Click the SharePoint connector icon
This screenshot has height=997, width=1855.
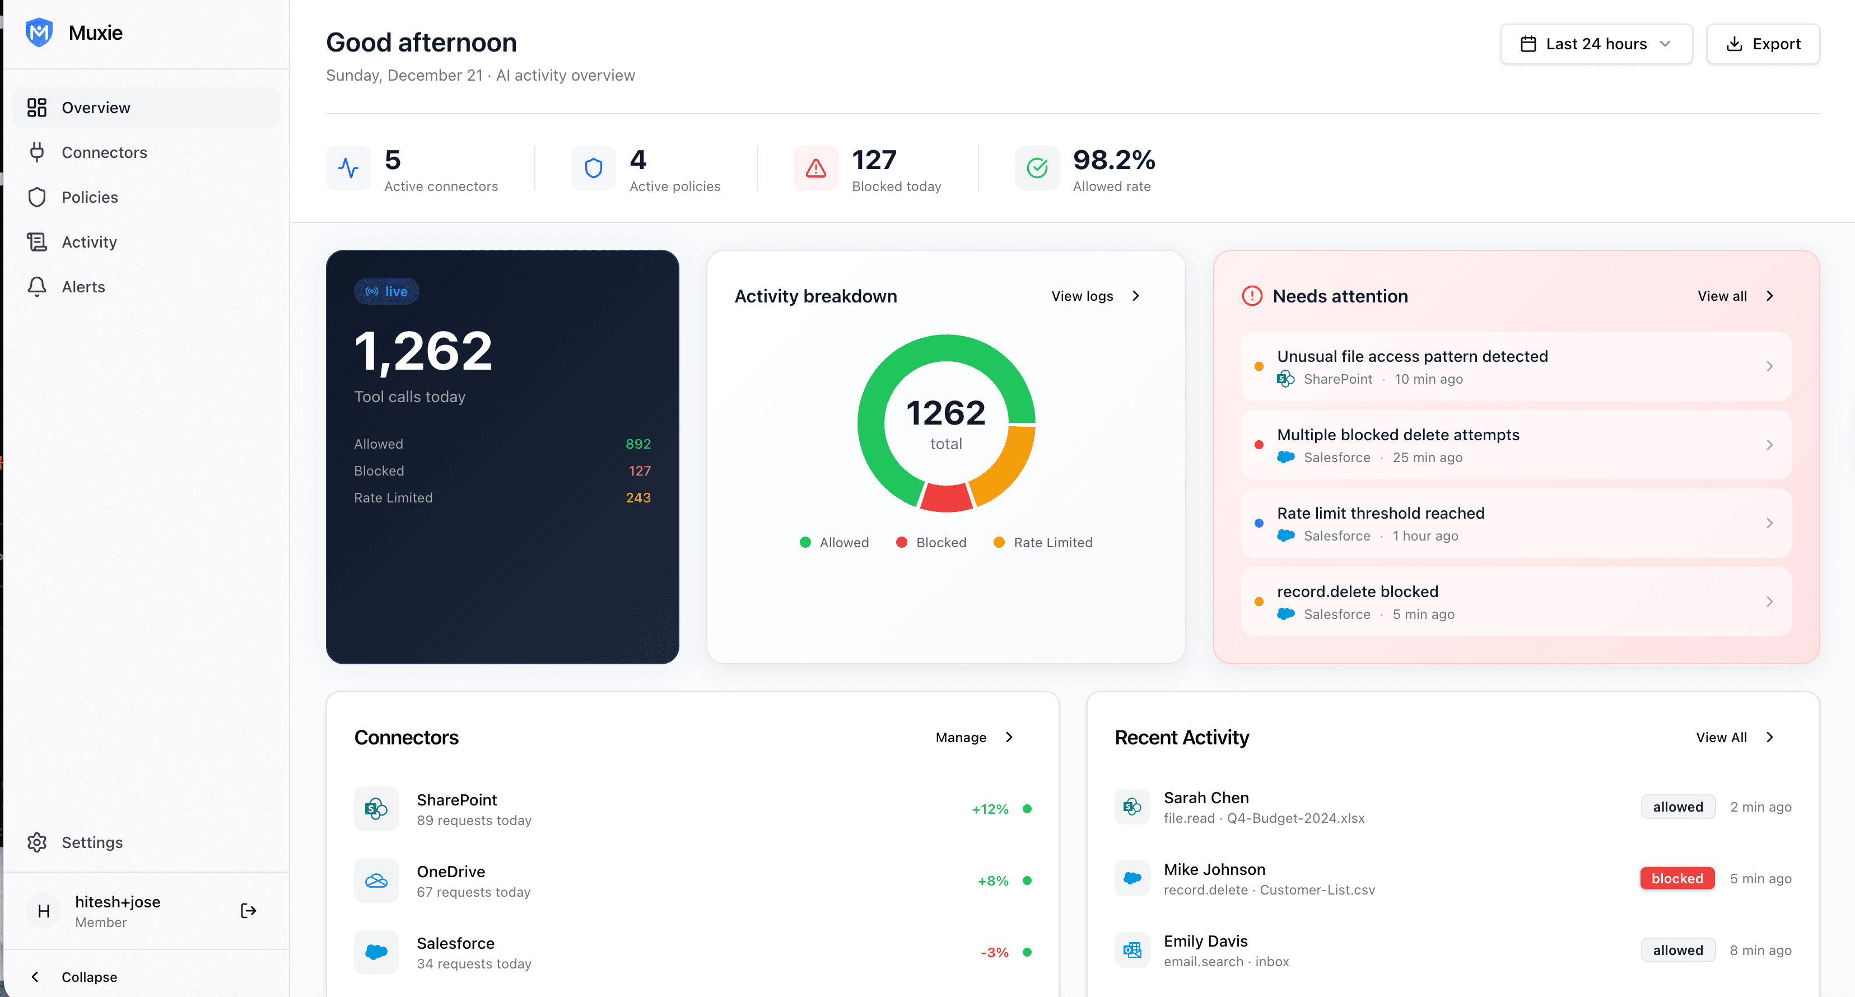[376, 808]
